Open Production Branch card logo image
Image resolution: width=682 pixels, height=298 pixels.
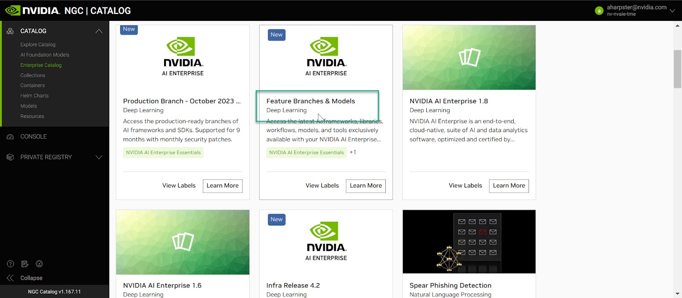(183, 57)
